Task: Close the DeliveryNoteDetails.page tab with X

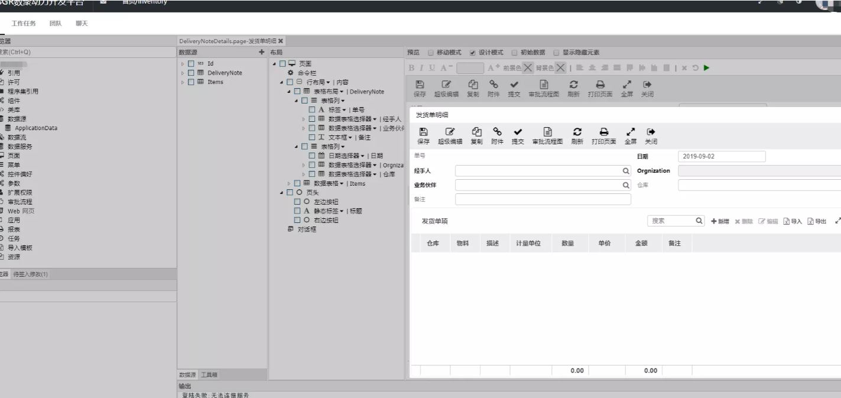Action: click(x=281, y=41)
